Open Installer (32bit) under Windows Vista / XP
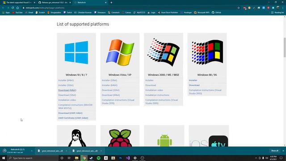The image size is (286, 161). pyautogui.click(x=109, y=80)
